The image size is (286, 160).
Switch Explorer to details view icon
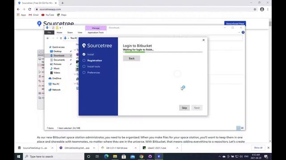click(238, 128)
